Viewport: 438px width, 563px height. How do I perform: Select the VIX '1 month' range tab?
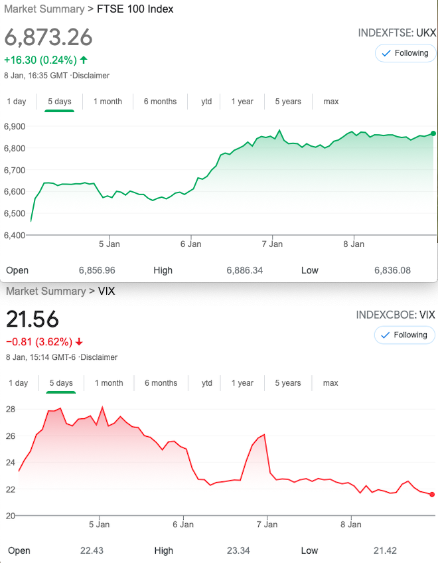point(109,383)
